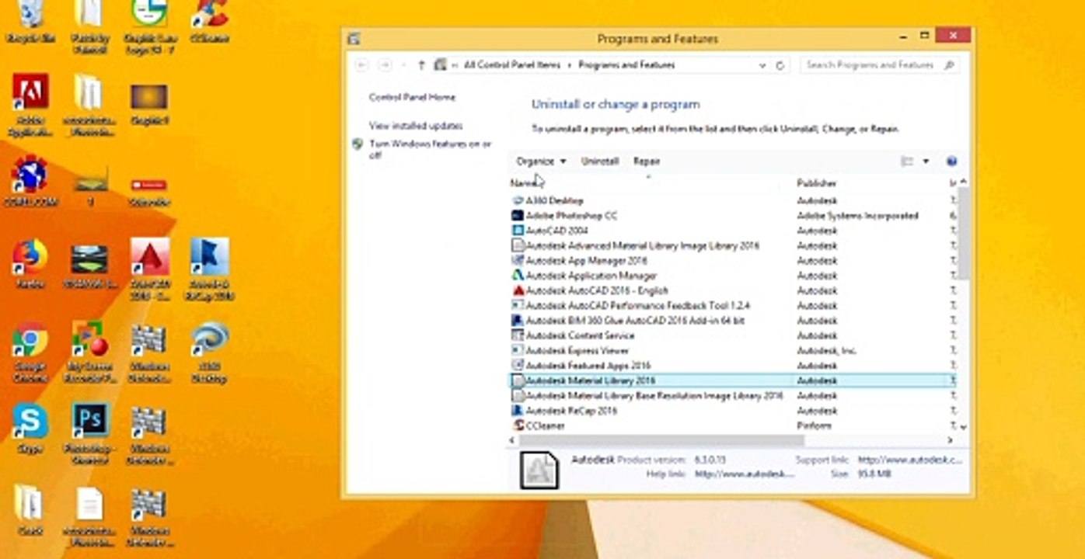Click the Forward navigation arrow
Image resolution: width=1085 pixels, height=559 pixels.
(385, 65)
